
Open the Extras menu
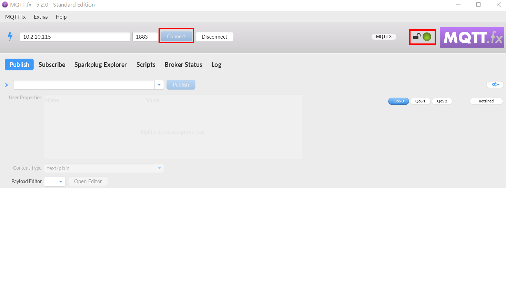point(41,17)
